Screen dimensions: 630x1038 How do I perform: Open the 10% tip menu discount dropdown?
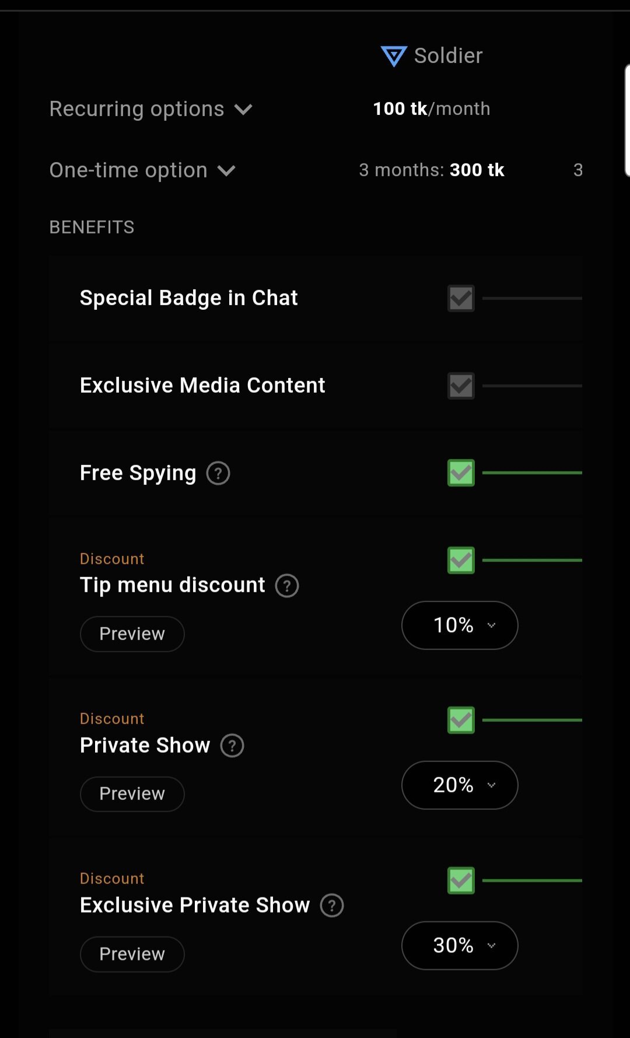point(460,625)
